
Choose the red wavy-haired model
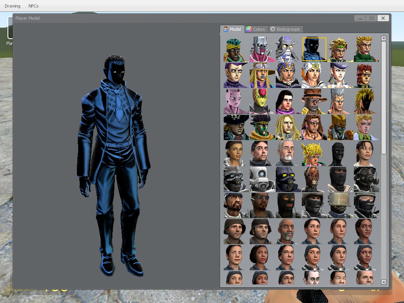[367, 75]
